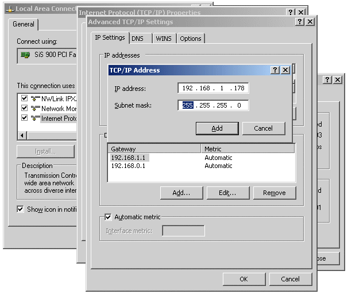Close Internet Protocol (TCP/IP) Properties window

(x=301, y=12)
